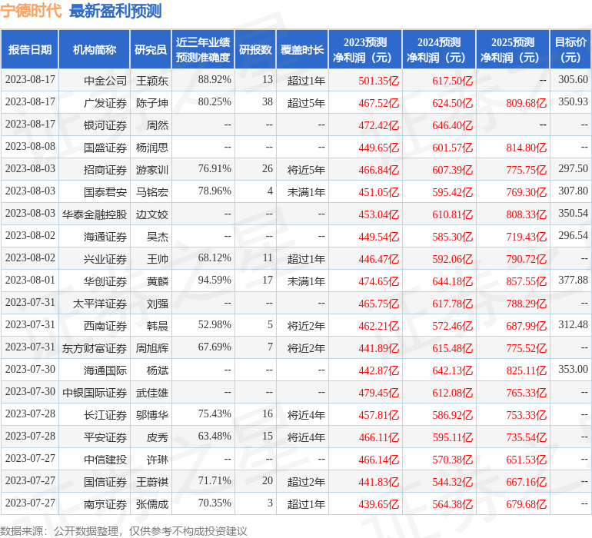The height and width of the screenshot is (538, 592).
Task: Click accuracy value 78.96%
Action: 215,191
